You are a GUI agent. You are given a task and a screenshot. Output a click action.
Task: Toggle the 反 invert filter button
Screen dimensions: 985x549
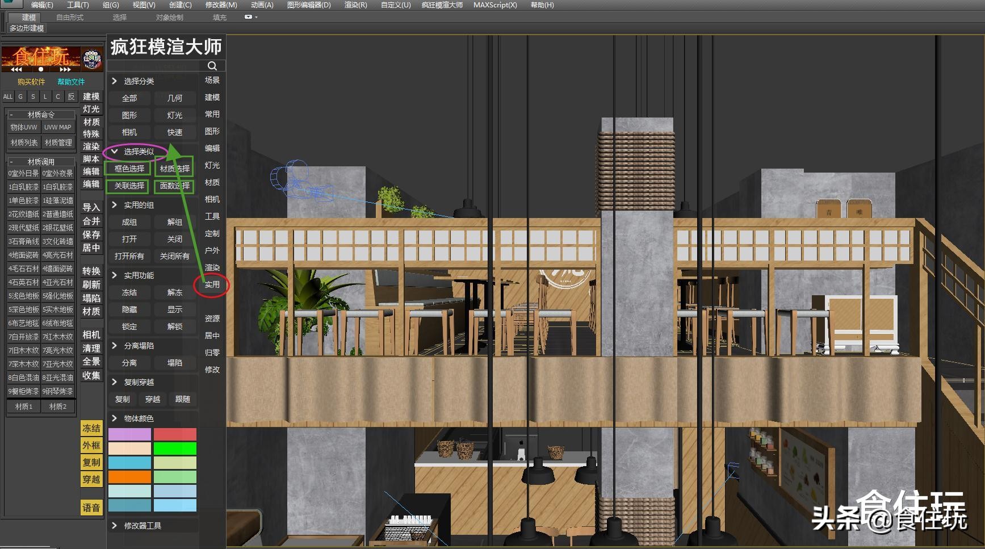[x=71, y=97]
